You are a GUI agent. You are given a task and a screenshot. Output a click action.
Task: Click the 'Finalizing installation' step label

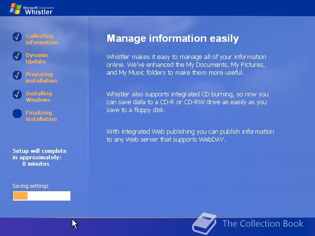[x=41, y=116]
